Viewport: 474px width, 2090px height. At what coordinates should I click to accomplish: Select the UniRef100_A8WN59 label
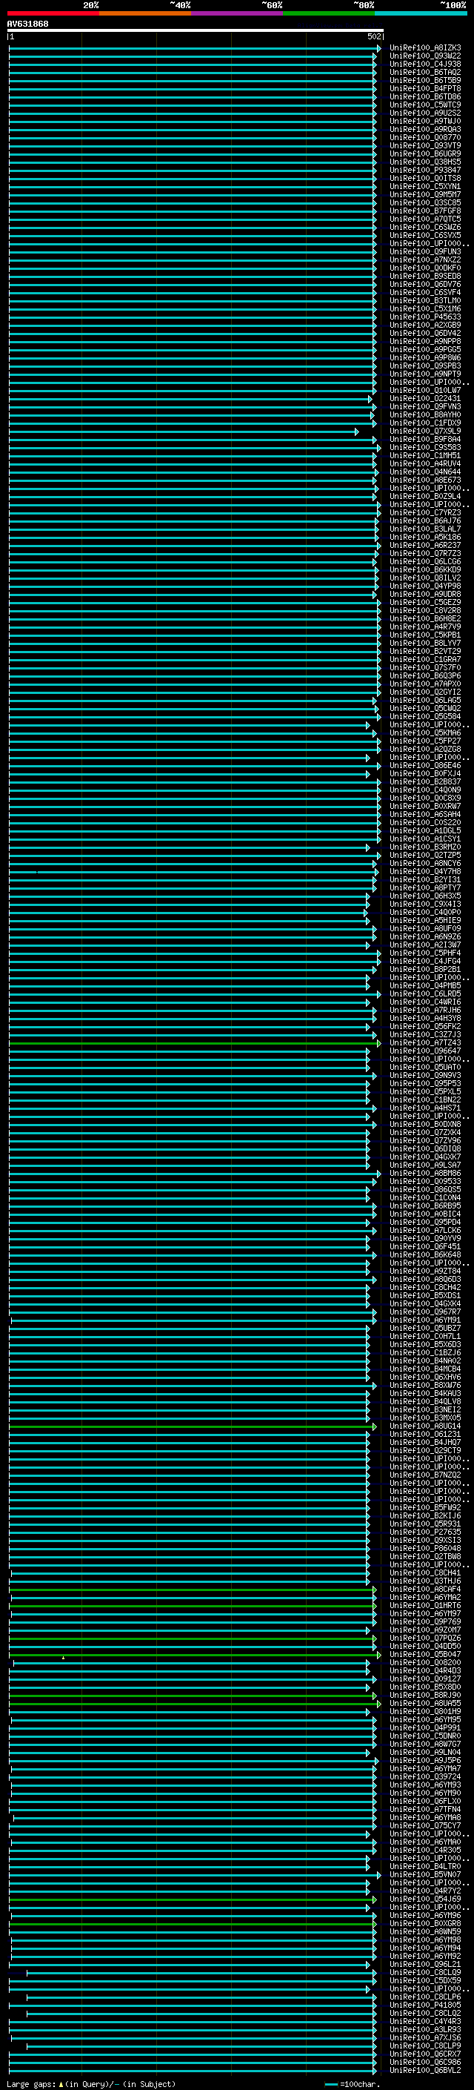(x=424, y=1932)
